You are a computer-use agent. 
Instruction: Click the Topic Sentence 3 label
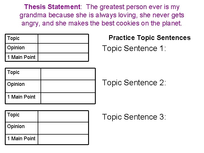(134, 117)
